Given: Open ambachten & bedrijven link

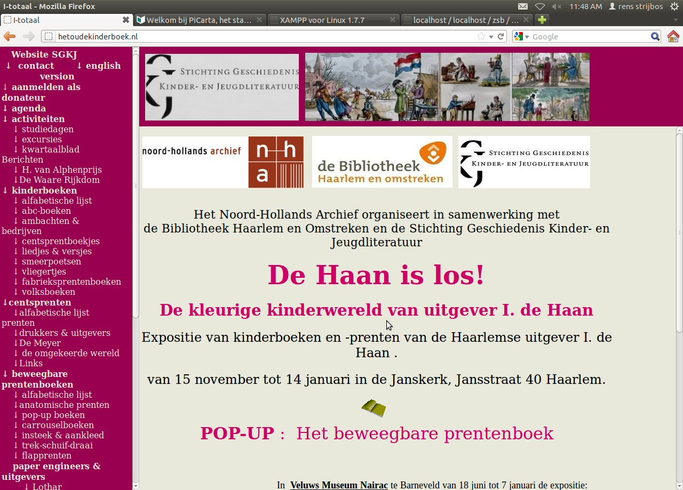Looking at the screenshot, I should [41, 226].
